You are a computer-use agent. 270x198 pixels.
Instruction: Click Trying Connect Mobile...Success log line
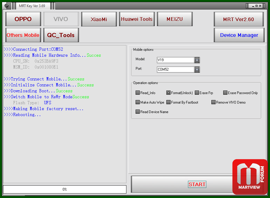tap(44, 79)
